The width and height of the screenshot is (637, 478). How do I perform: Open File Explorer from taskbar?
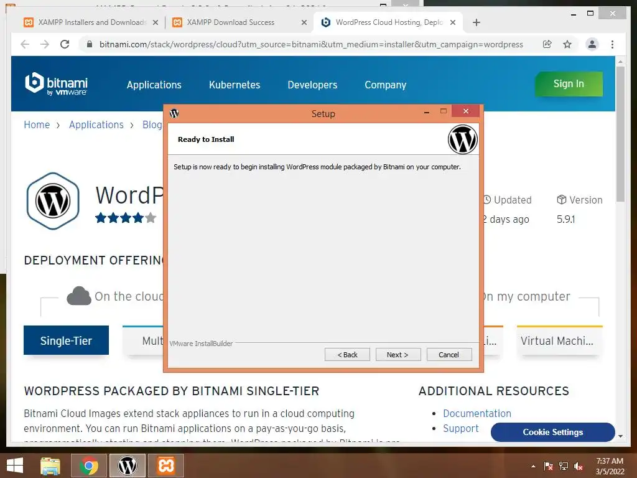point(50,466)
